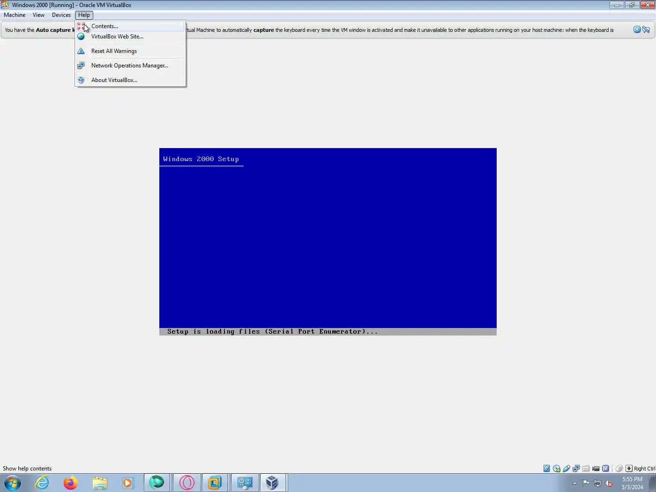Click the mouse integration indicator icon
656x492 pixels.
click(x=619, y=469)
